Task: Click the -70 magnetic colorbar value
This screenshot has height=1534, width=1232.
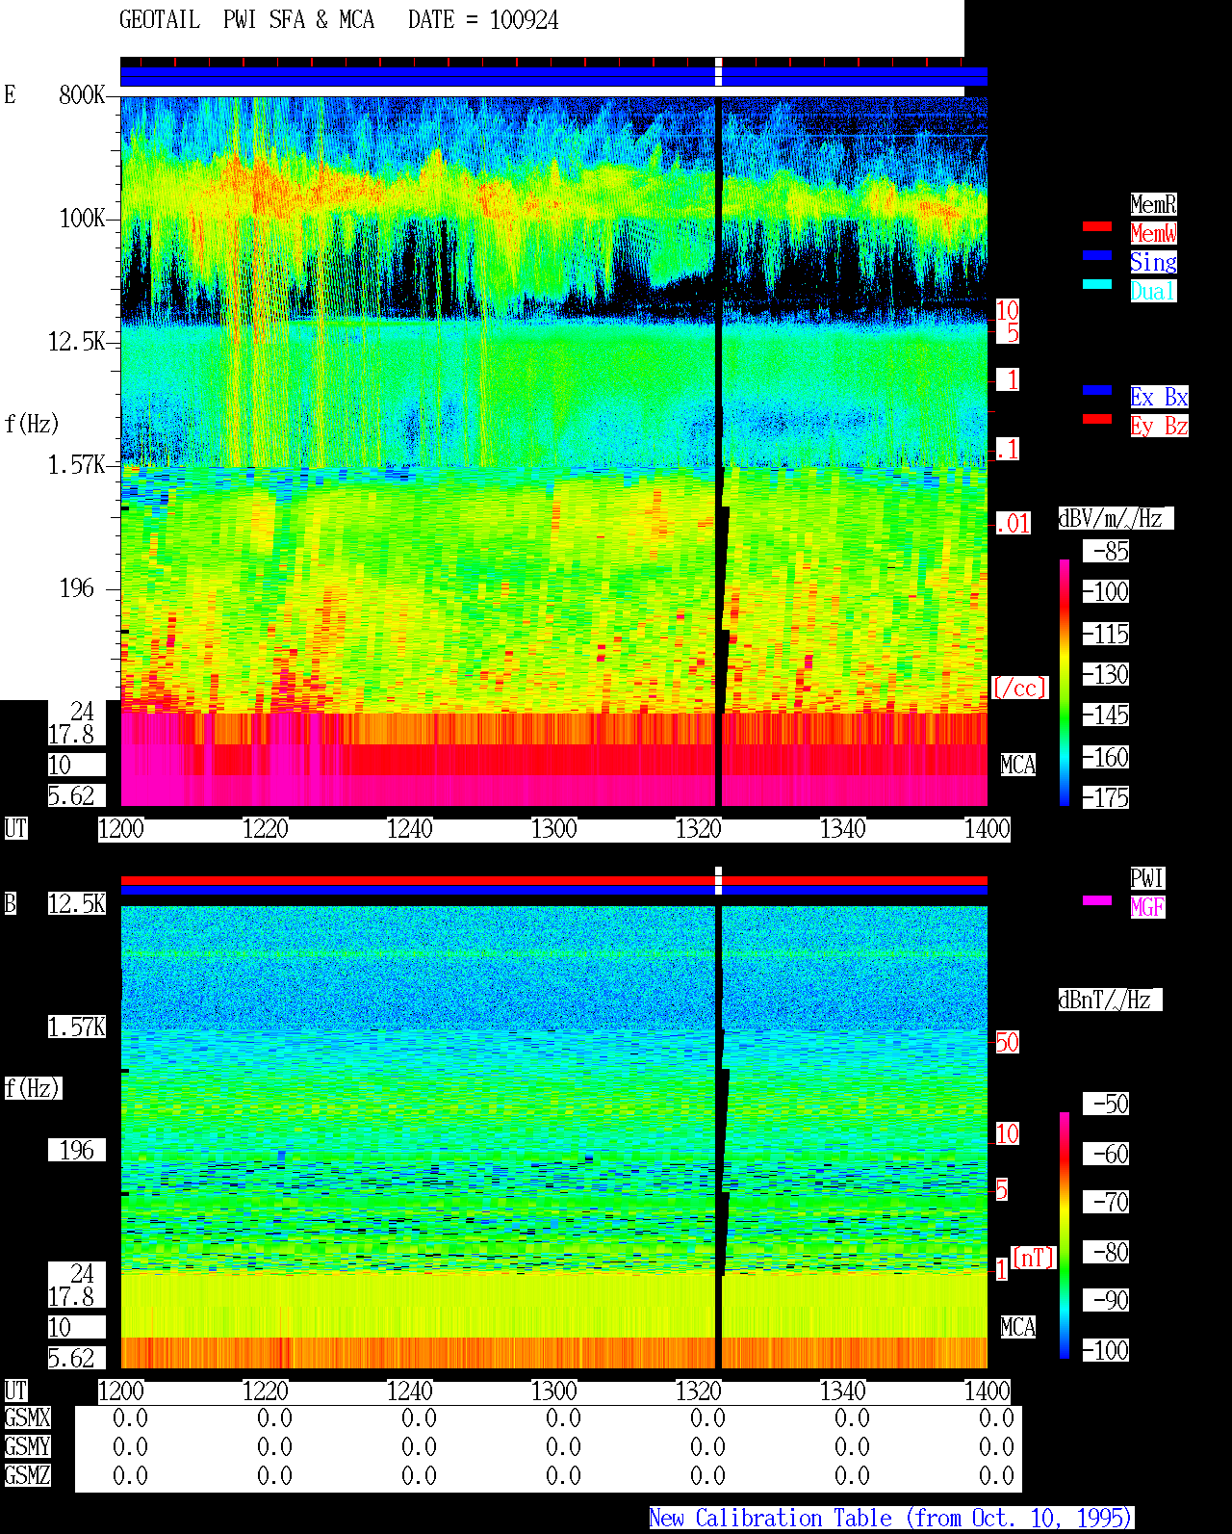Action: (1106, 1202)
